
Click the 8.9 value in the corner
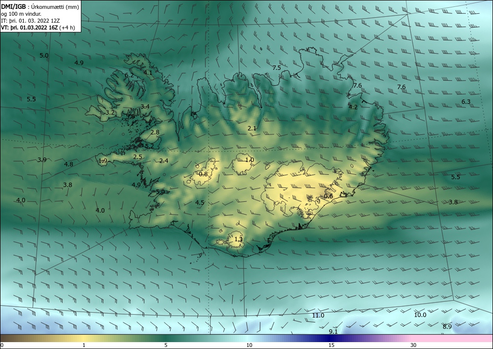pos(448,327)
